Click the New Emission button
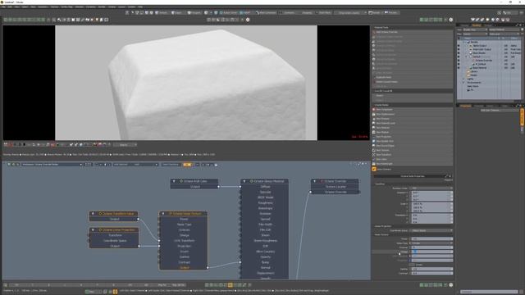 (413, 119)
